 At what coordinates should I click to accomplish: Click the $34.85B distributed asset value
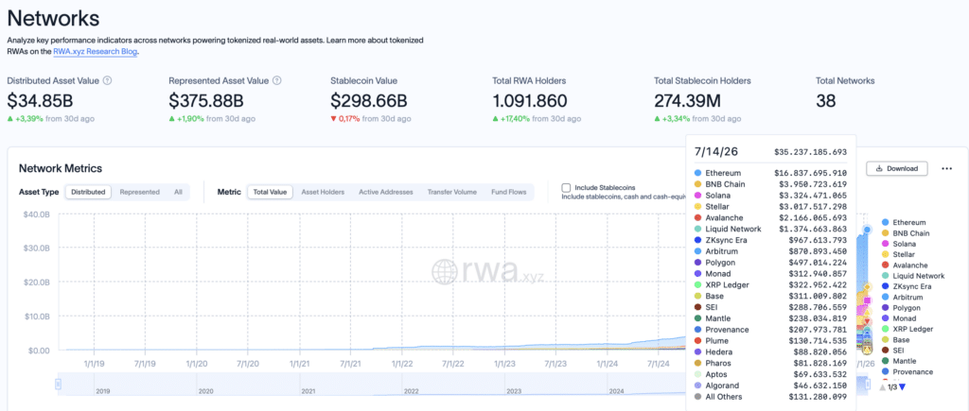[x=42, y=100]
